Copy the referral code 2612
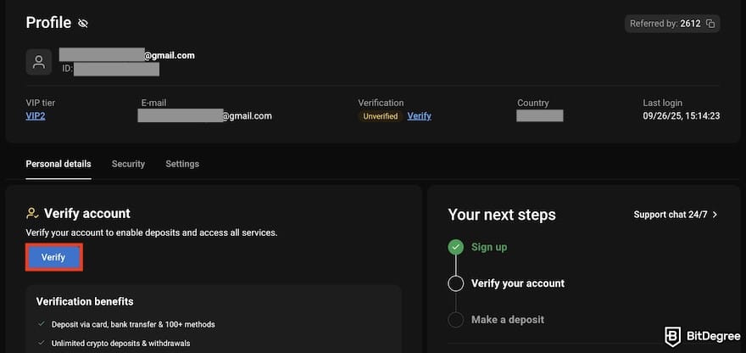This screenshot has height=353, width=746. coord(710,24)
